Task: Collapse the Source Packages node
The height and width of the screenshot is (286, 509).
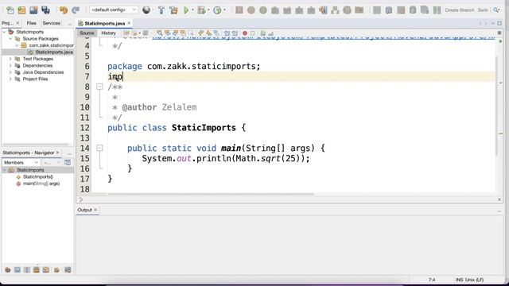Action: (10, 39)
